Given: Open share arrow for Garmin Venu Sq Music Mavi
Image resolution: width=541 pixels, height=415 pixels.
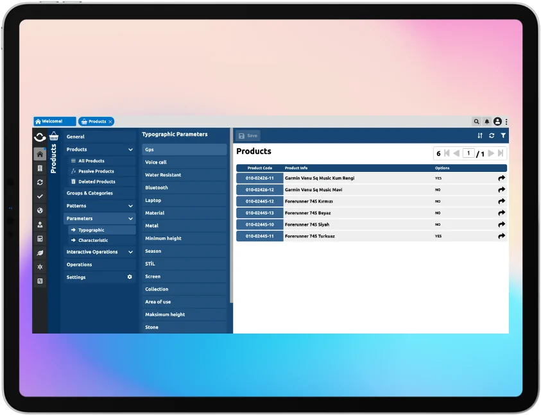Looking at the screenshot, I should (501, 190).
